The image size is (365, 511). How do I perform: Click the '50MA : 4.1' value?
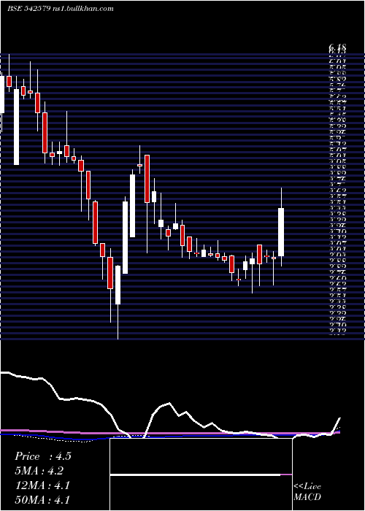[x=42, y=499]
